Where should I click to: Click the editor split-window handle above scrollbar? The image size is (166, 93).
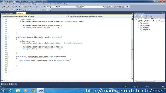point(132,19)
